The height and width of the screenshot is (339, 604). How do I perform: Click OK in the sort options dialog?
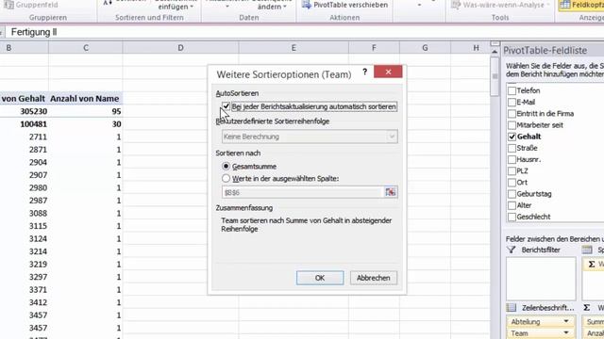click(x=320, y=278)
